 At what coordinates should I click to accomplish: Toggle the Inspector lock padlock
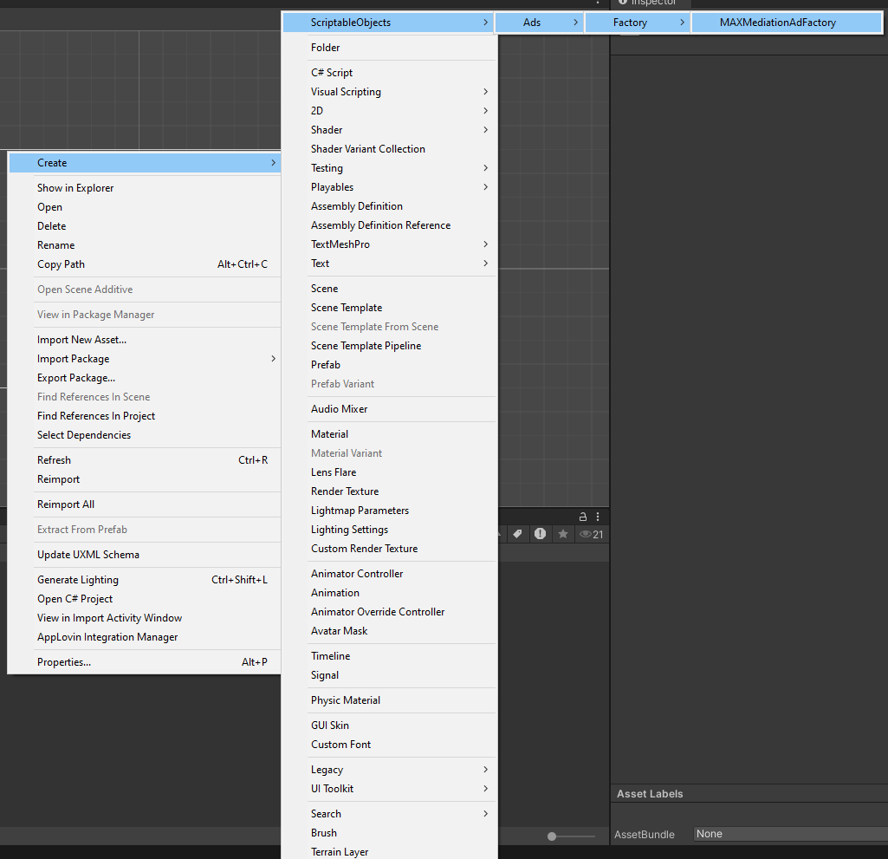(x=582, y=516)
